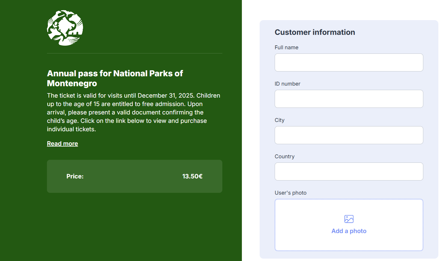441x261 pixels.
Task: Click the Full name label
Action: tap(286, 47)
